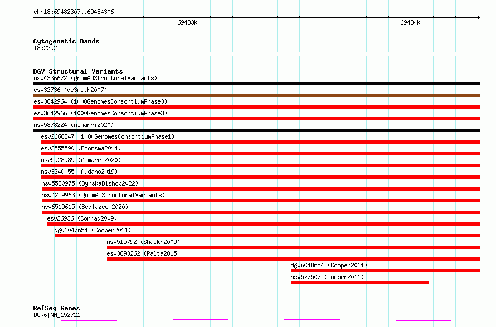Viewport: 496px width, 327px height.
Task: Click the ruler's left arrow end
Action: [35, 18]
